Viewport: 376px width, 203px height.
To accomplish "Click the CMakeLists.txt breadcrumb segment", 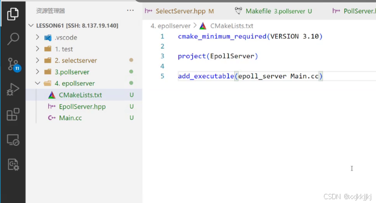I will point(232,26).
